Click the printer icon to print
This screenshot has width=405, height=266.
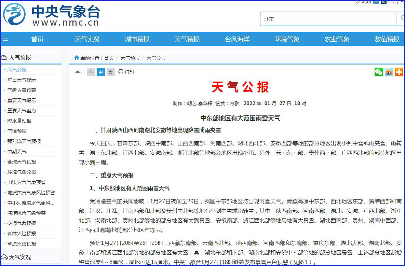[x=121, y=72]
